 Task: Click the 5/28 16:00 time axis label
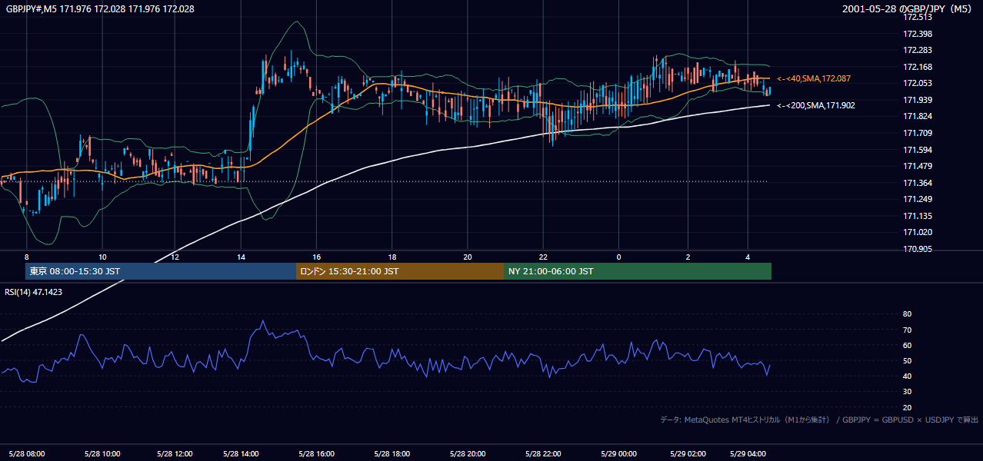tap(318, 453)
